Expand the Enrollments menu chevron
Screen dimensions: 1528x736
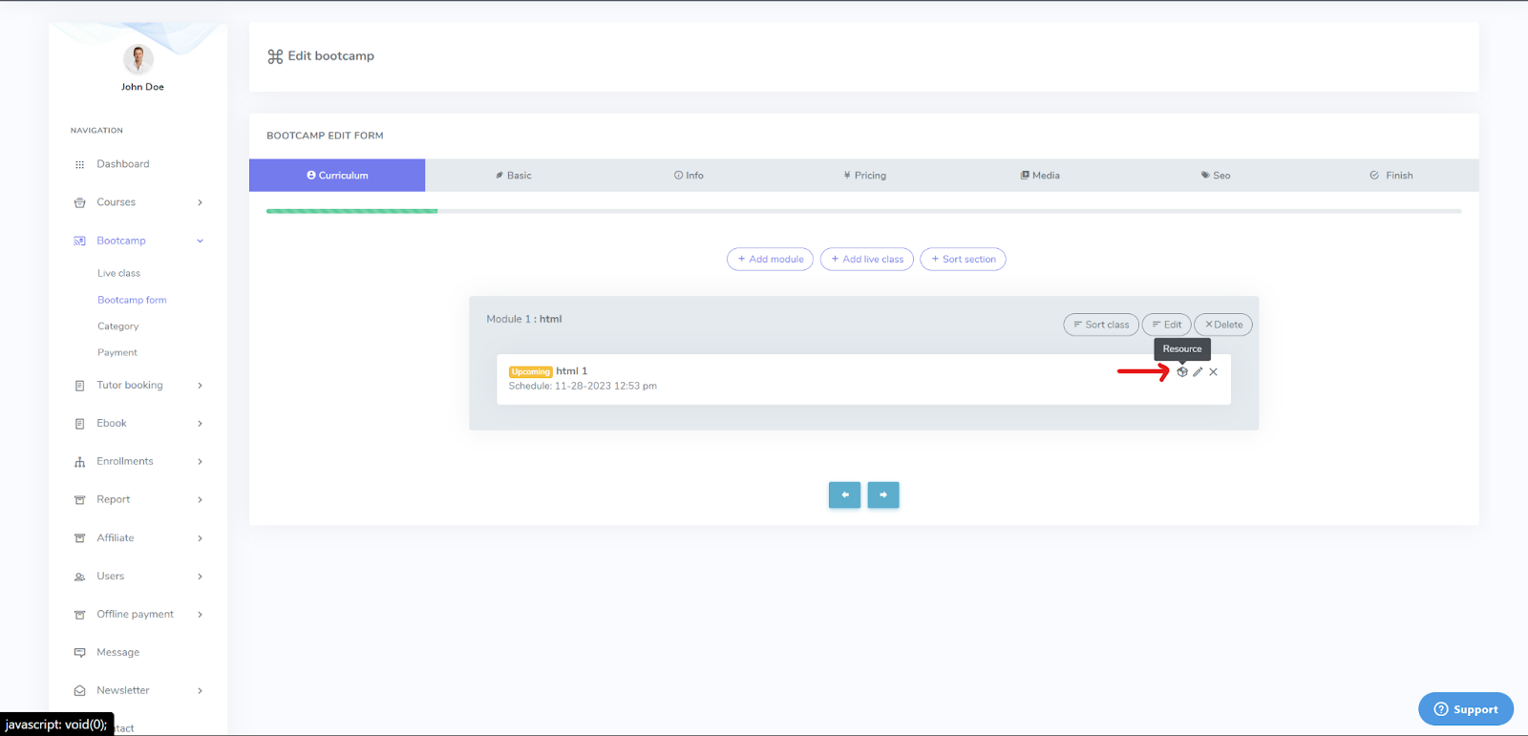coord(201,462)
